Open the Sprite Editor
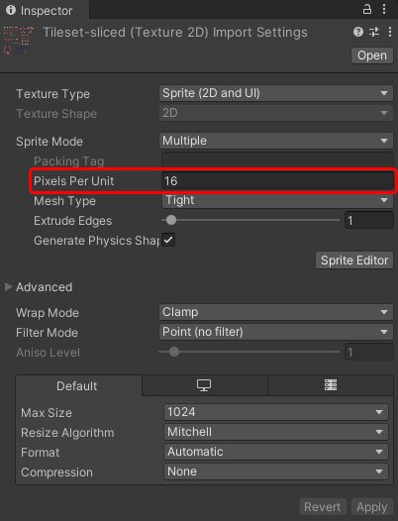Viewport: 398px width, 521px height. (x=354, y=260)
